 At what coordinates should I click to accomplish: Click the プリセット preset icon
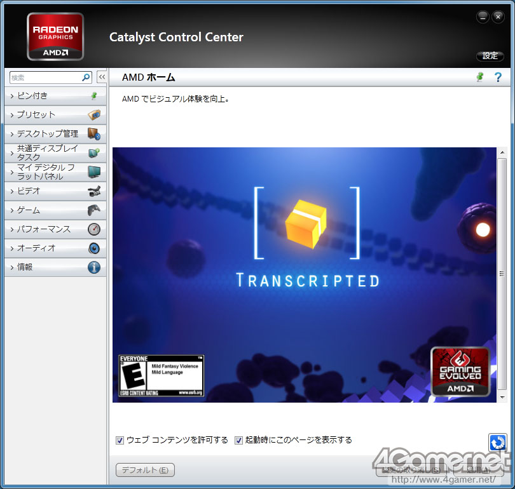click(94, 115)
